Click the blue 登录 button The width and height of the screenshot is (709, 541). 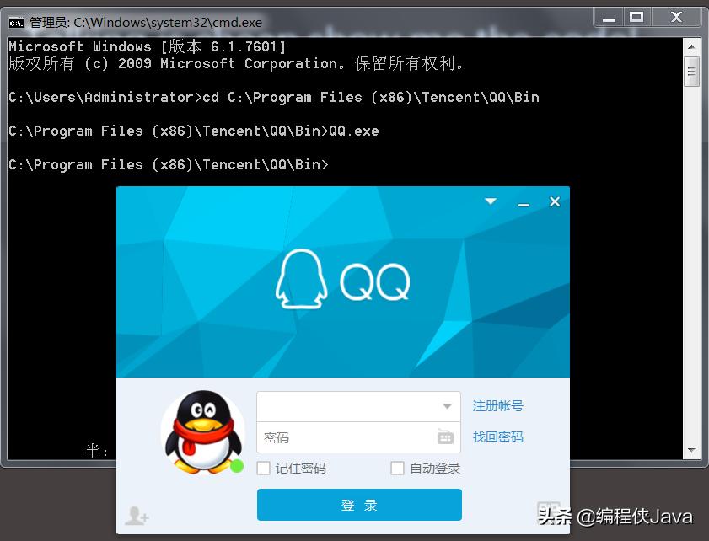click(359, 505)
